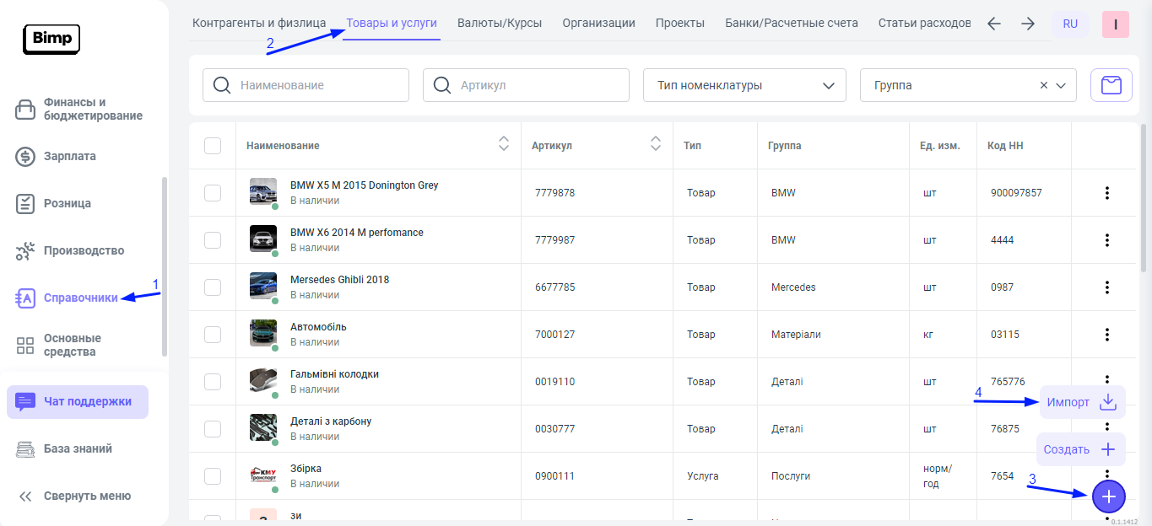The width and height of the screenshot is (1152, 526).
Task: Click the shopping bag icon button
Action: tap(1111, 85)
